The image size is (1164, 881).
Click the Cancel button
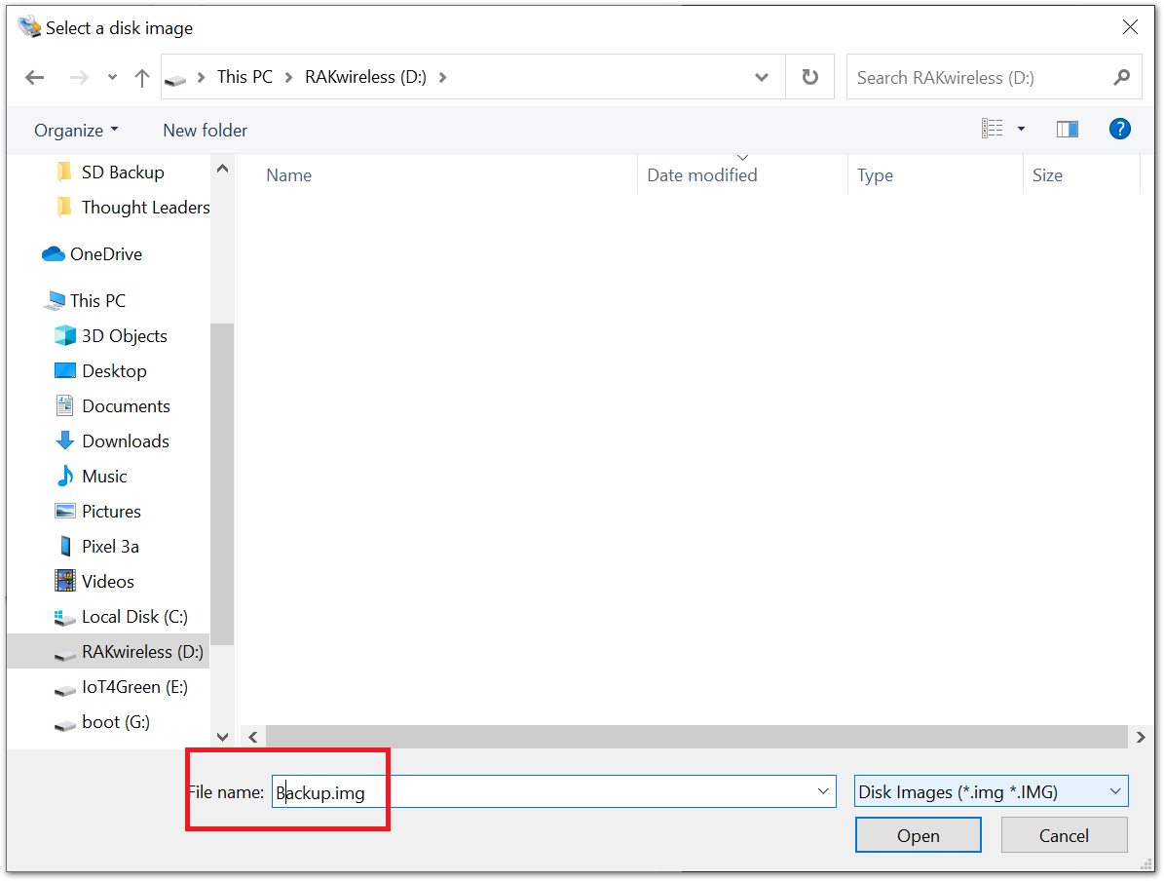[x=1064, y=836]
